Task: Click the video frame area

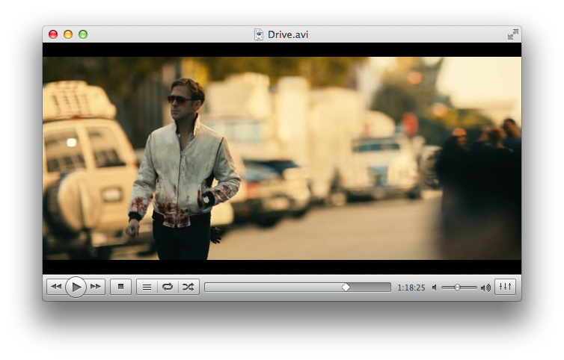Action: (x=282, y=158)
